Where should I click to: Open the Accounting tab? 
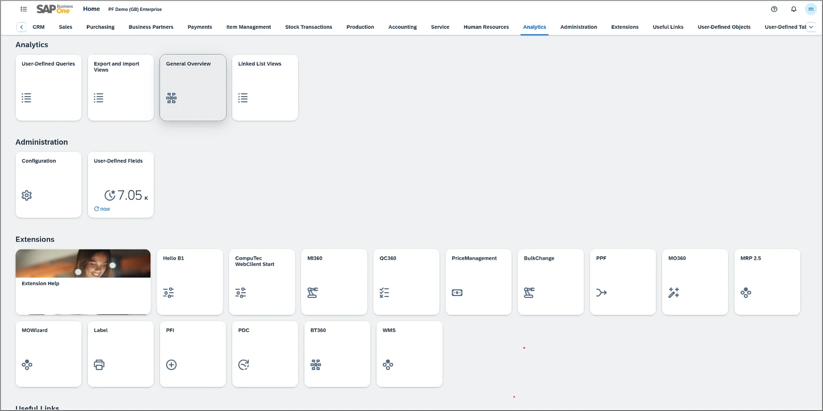tap(402, 27)
